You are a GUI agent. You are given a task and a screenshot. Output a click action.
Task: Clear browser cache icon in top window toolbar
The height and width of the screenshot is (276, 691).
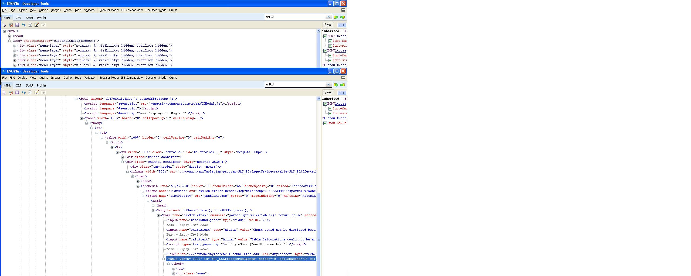coord(11,25)
